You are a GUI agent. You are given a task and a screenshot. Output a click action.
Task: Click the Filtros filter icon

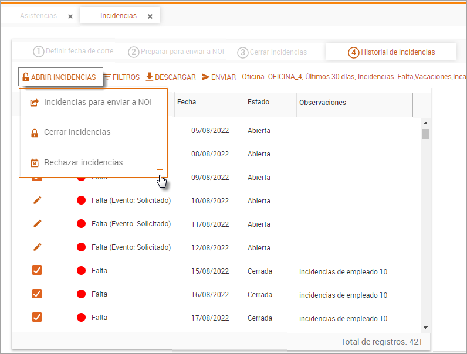point(107,77)
